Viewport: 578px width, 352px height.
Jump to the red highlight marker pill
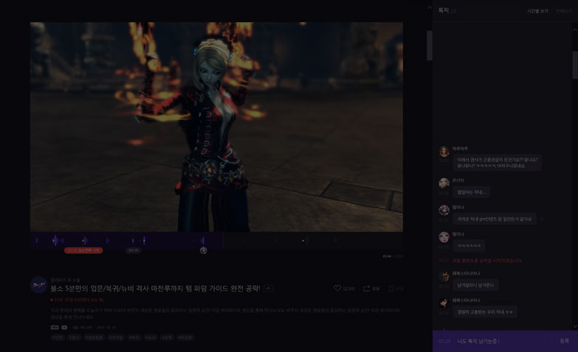pos(83,250)
